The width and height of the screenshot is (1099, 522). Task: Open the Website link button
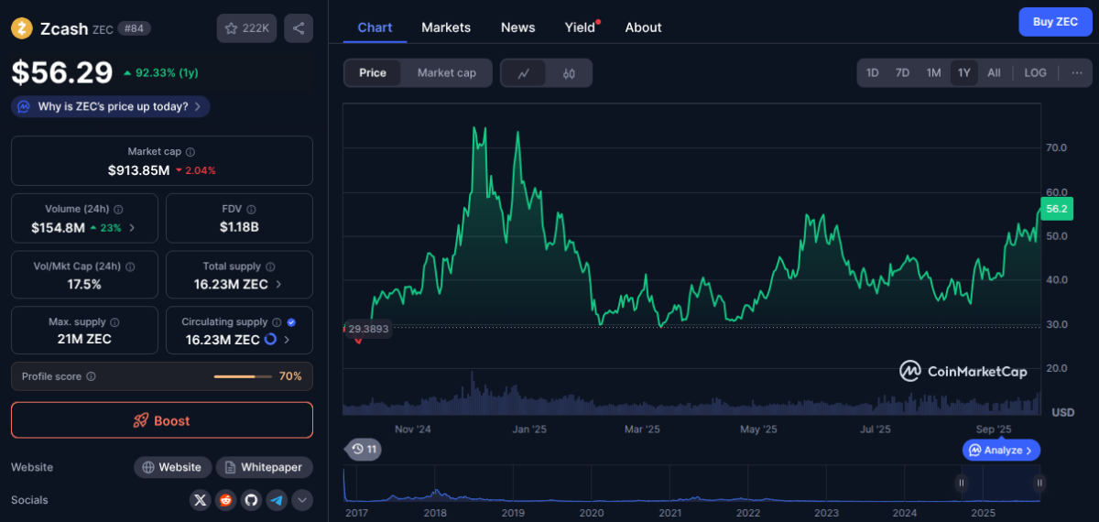tap(173, 467)
